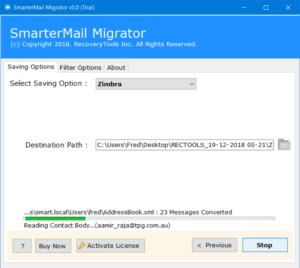Click the 'Reading Contact Body...' status text

click(97, 225)
